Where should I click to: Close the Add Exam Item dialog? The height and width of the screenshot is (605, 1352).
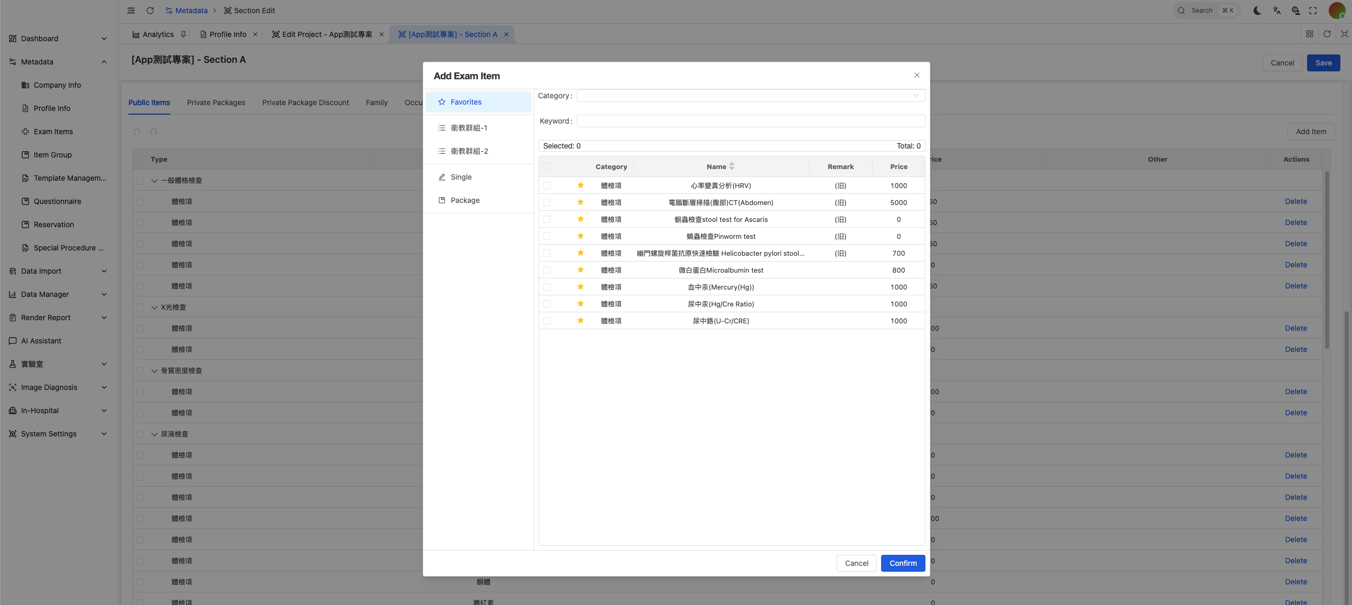[x=917, y=75]
